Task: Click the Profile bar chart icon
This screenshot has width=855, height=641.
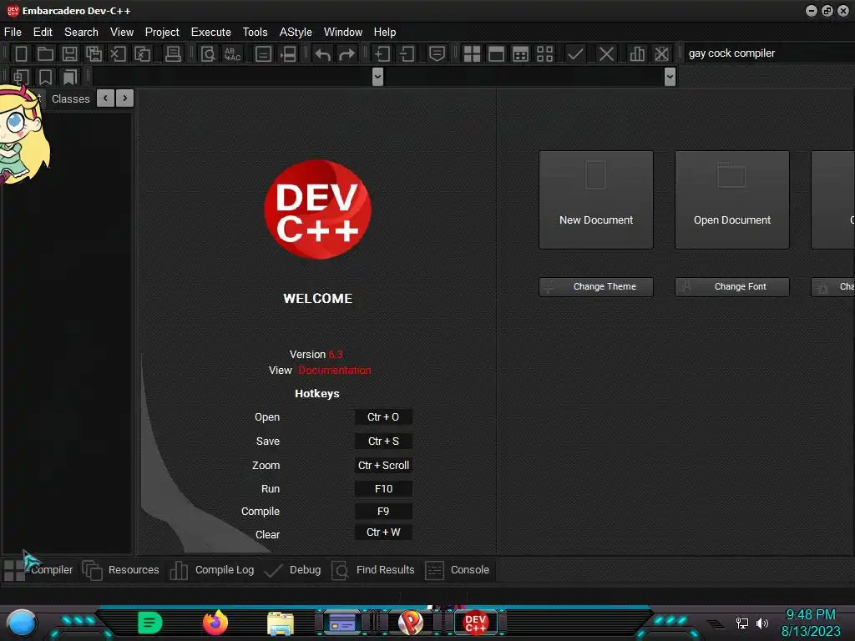Action: pos(637,53)
